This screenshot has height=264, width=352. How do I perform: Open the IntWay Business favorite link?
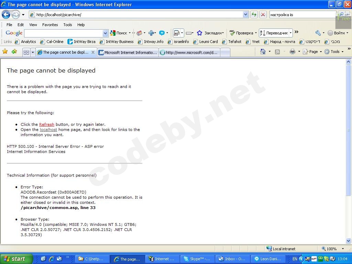117,42
